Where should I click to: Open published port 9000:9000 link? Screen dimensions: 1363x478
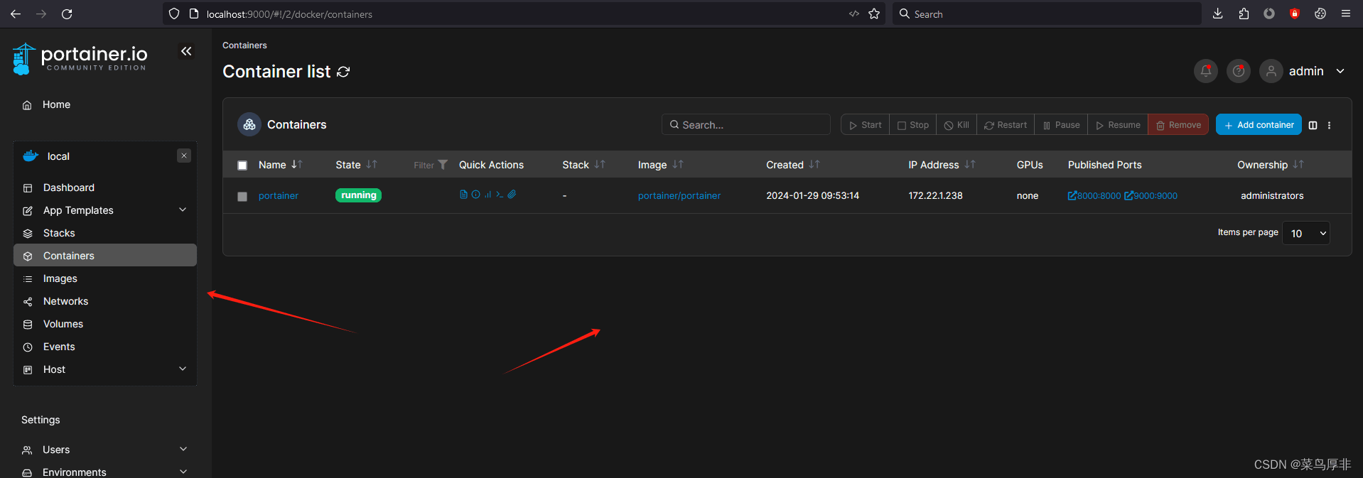coord(1151,196)
